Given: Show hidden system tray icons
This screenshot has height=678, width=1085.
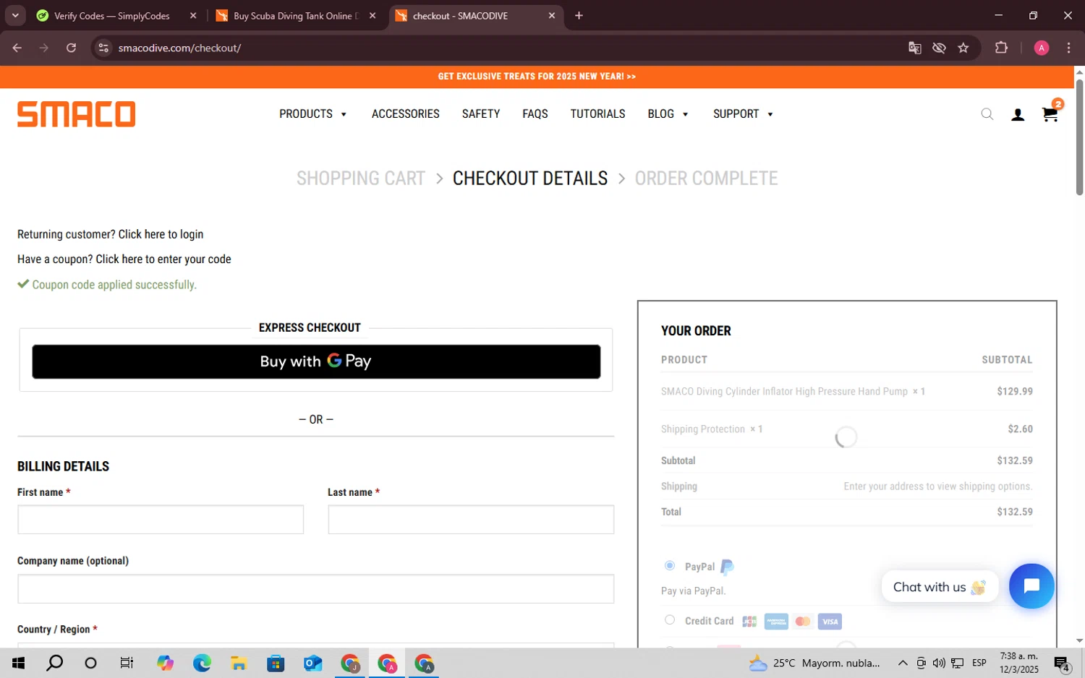Looking at the screenshot, I should (903, 663).
